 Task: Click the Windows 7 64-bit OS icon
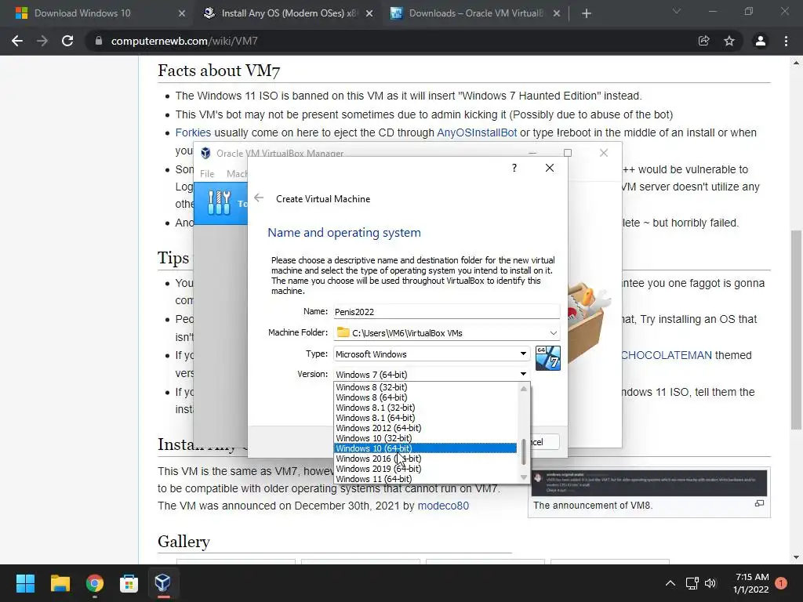(x=547, y=357)
